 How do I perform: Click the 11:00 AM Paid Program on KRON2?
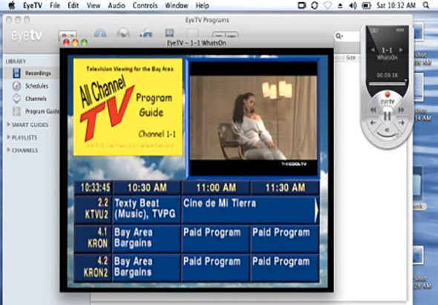click(x=216, y=267)
